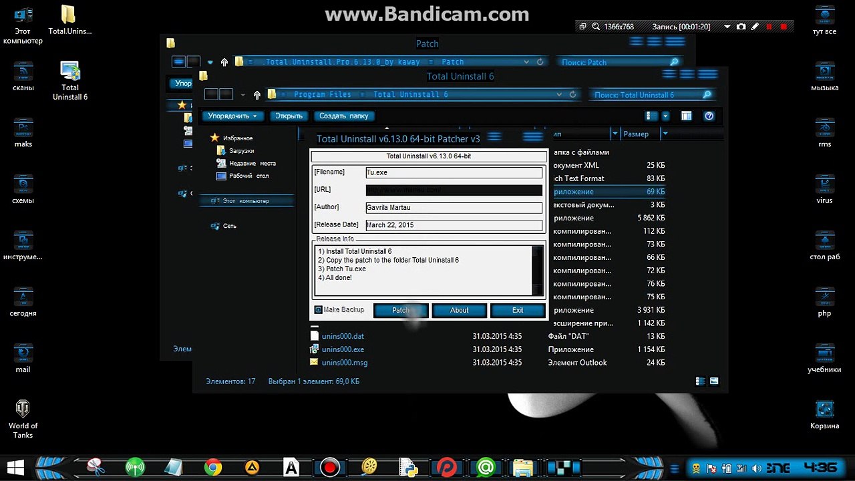Click the up arrow in Total Uninstall 6 window
This screenshot has height=481, width=855.
pos(257,95)
